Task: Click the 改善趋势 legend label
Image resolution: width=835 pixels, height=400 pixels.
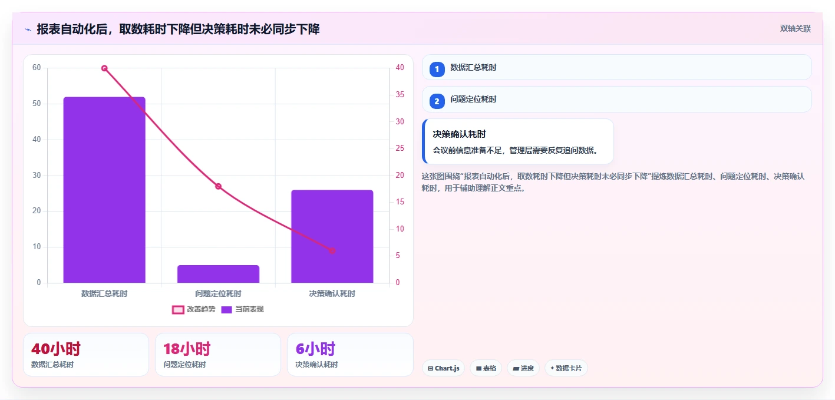Action: pos(201,309)
